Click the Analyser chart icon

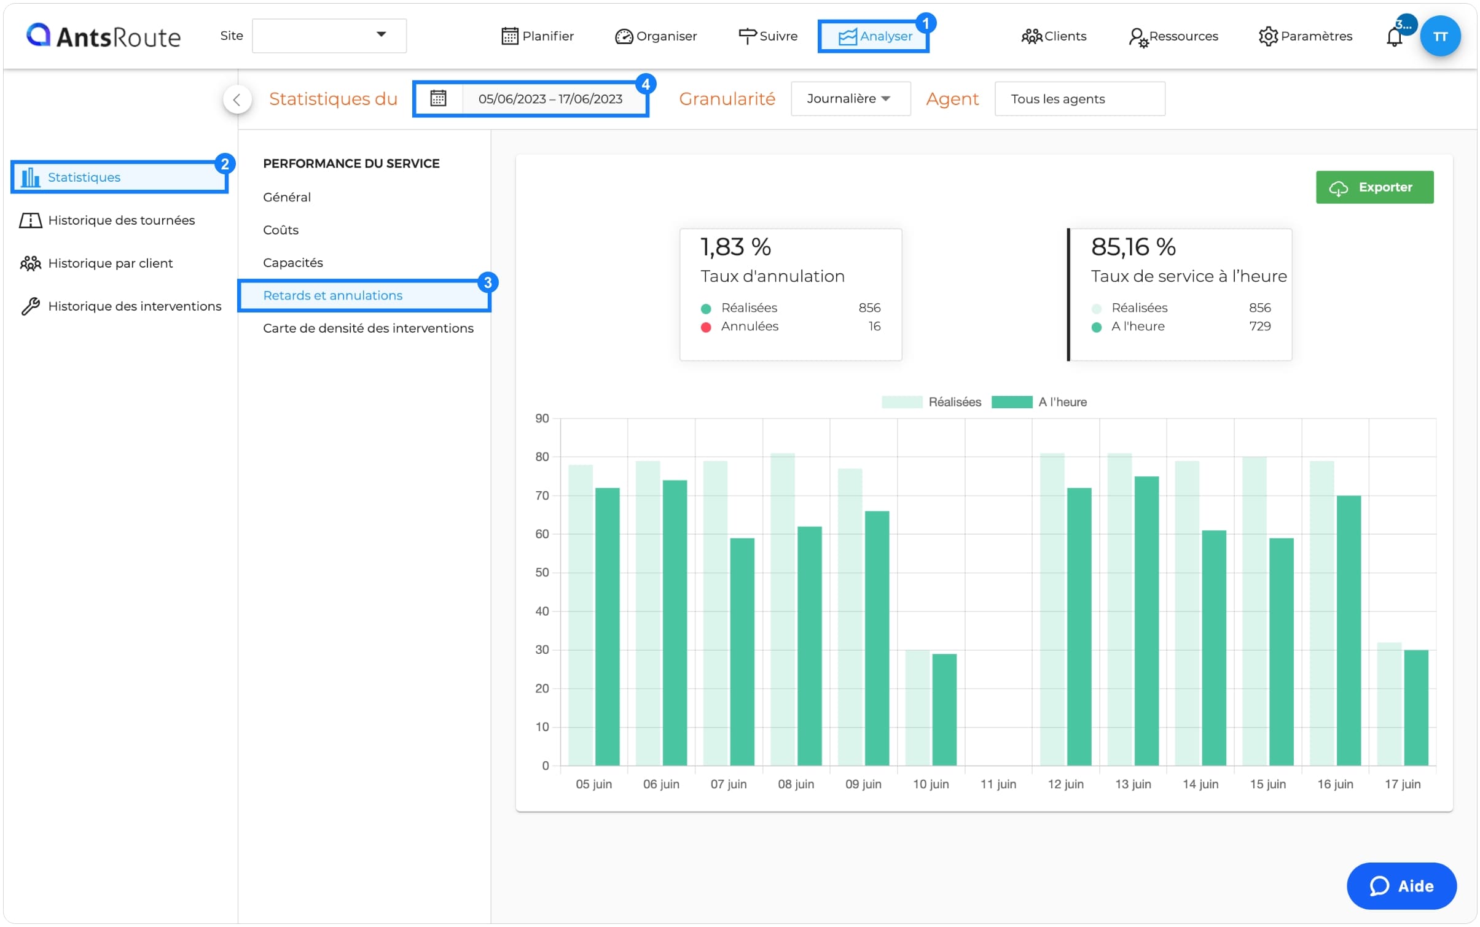pos(847,37)
